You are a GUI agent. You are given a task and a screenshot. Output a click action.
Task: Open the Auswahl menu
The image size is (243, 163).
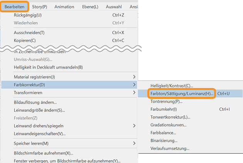click(x=114, y=7)
